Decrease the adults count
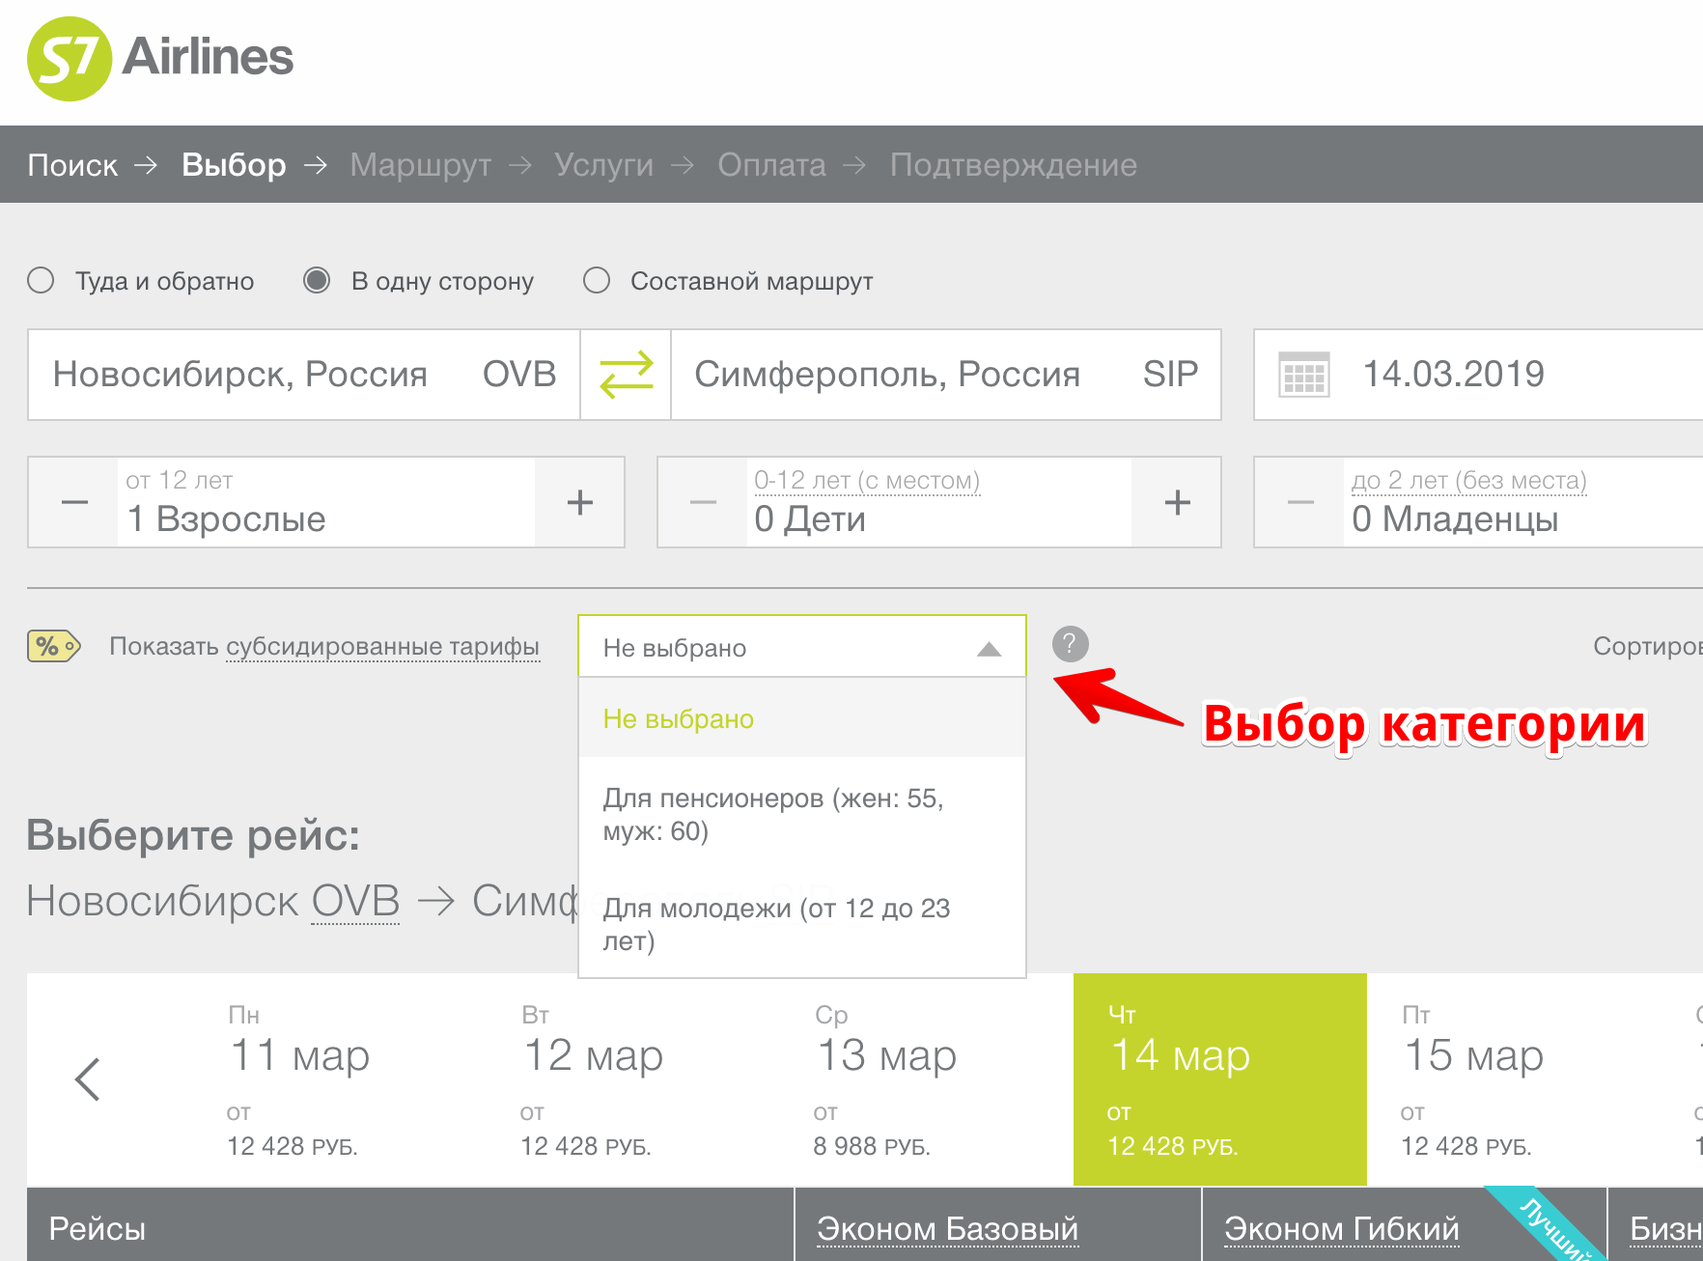This screenshot has height=1261, width=1703. click(x=74, y=502)
